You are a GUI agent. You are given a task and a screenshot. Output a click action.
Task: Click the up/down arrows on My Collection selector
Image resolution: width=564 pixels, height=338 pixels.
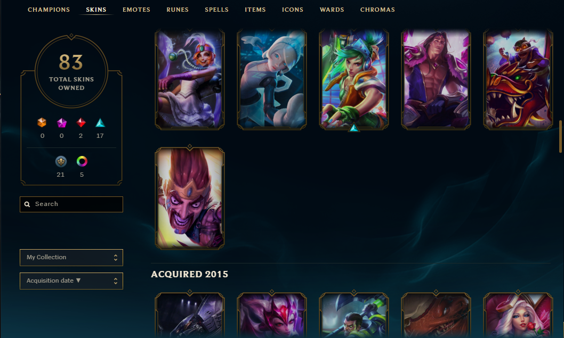pos(116,258)
